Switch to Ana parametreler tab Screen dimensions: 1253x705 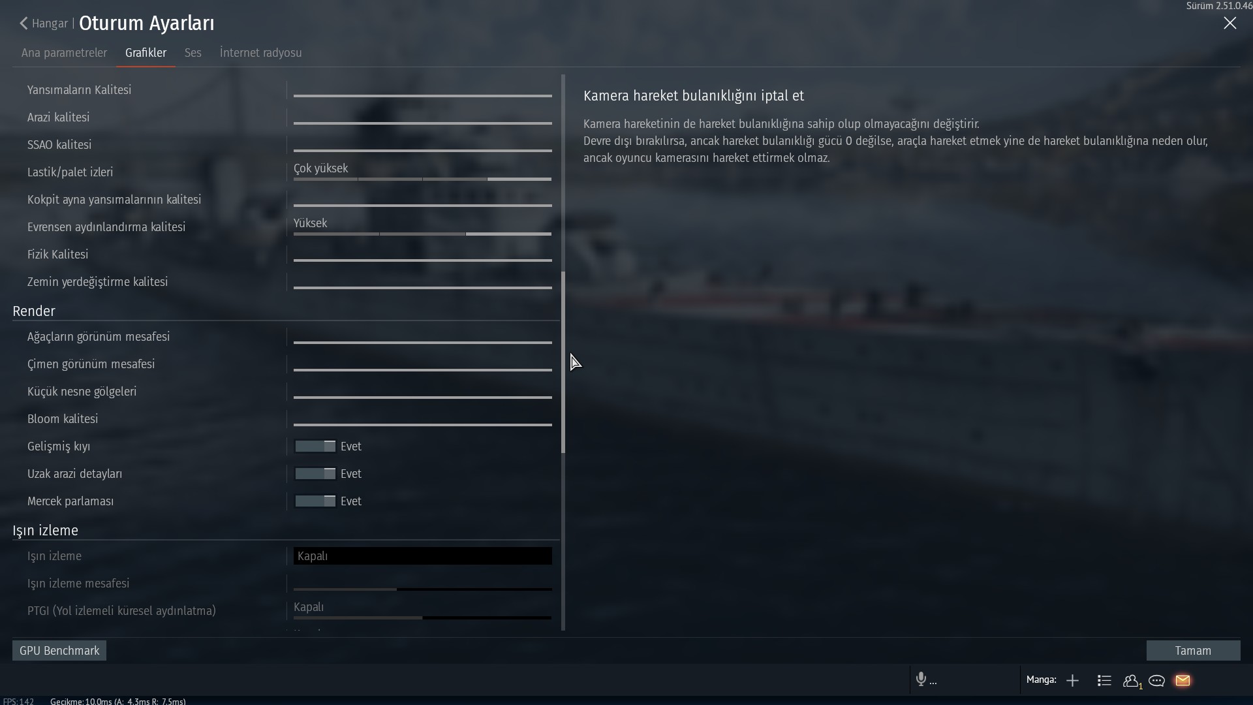64,53
